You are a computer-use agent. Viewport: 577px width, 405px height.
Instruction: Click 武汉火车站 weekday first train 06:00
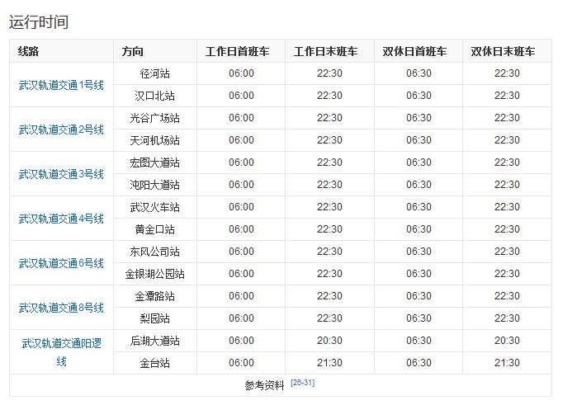[x=241, y=207]
